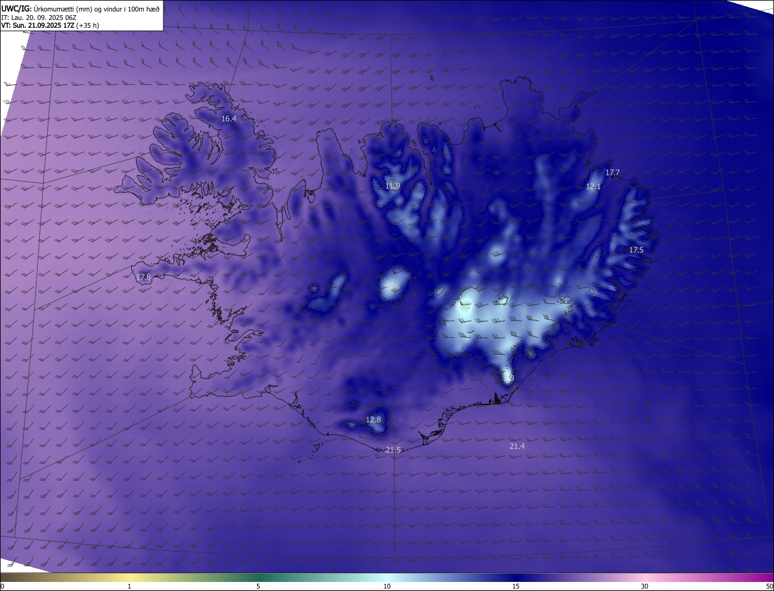
Task: Click the 0 tick on the color scale
Action: point(2,586)
